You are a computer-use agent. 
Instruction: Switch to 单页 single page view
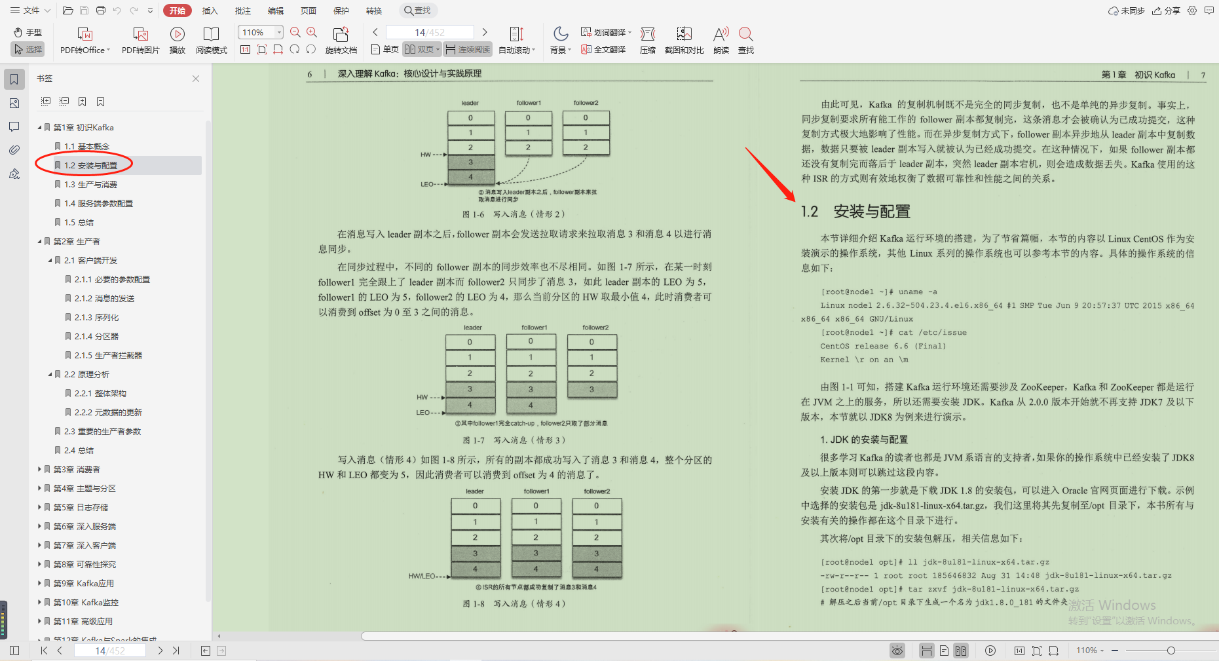point(385,49)
